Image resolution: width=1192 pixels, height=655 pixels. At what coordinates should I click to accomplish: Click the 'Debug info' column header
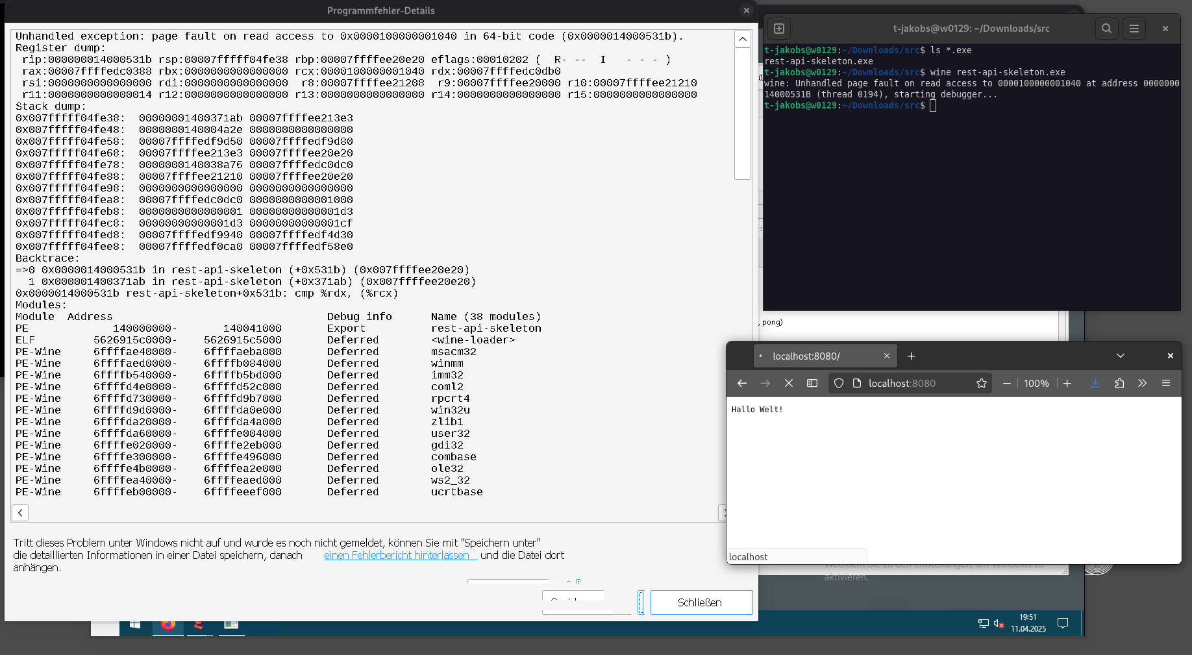coord(360,317)
